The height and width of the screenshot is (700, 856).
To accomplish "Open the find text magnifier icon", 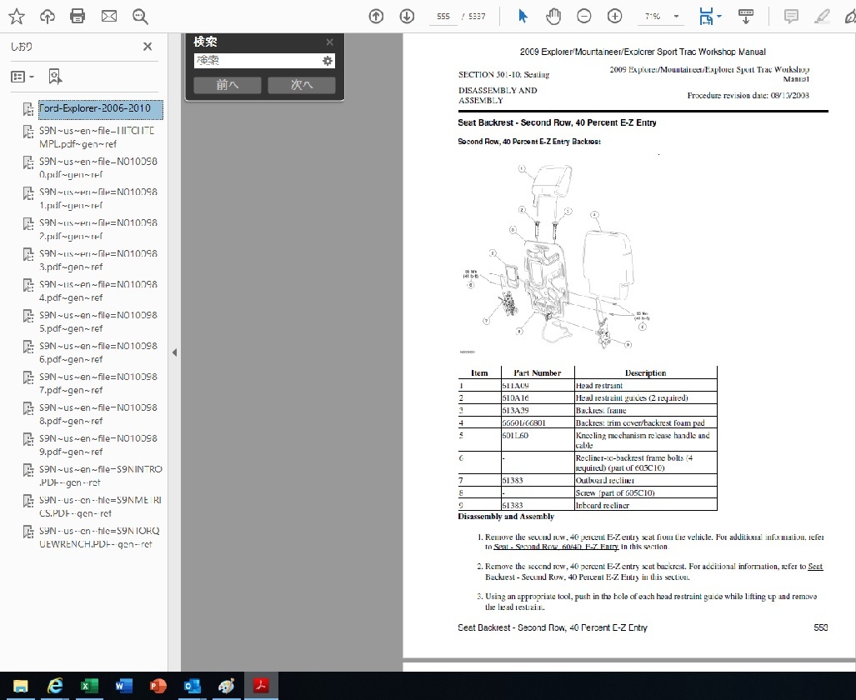I will coord(140,17).
